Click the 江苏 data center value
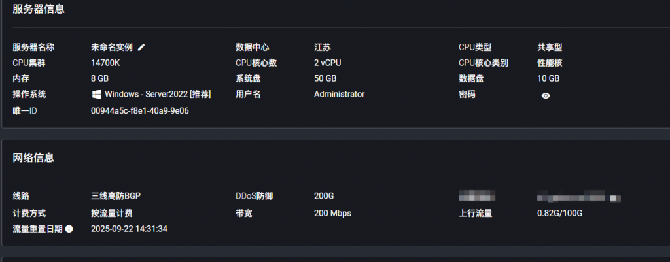 322,48
